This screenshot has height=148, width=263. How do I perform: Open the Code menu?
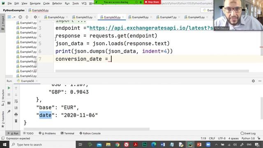click(46, 3)
